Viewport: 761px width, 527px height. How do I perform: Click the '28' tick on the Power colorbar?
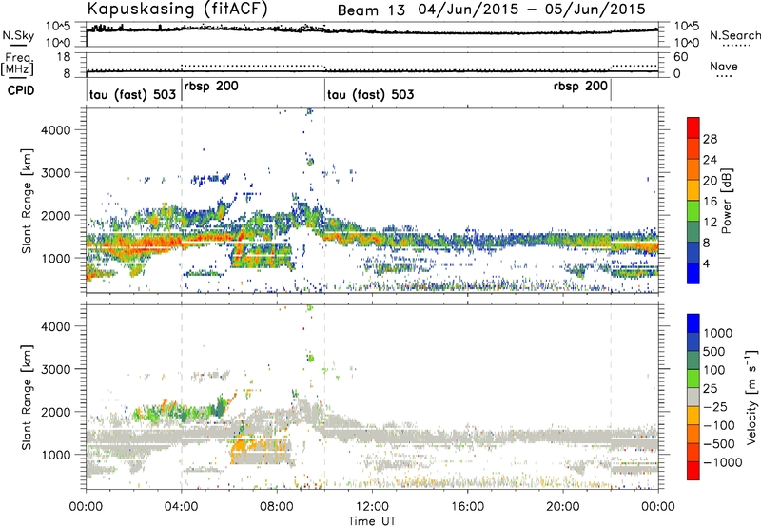pyautogui.click(x=710, y=139)
